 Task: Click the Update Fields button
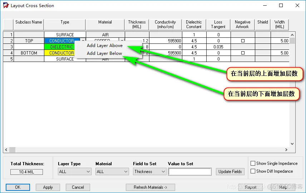pyautogui.click(x=230, y=172)
